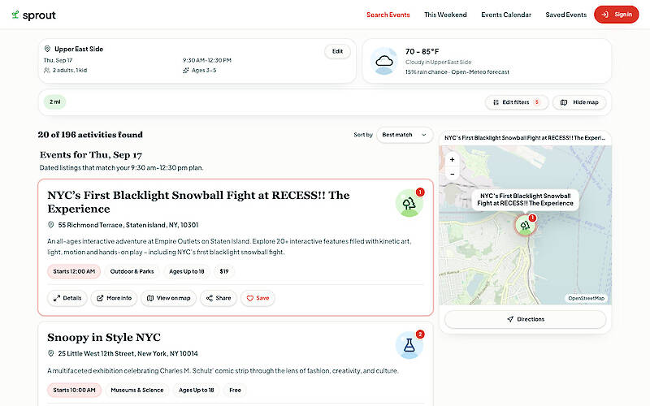Click the pin icon beside 55 Richmond Terrace
Screen dimensions: 650x406
pos(50,225)
